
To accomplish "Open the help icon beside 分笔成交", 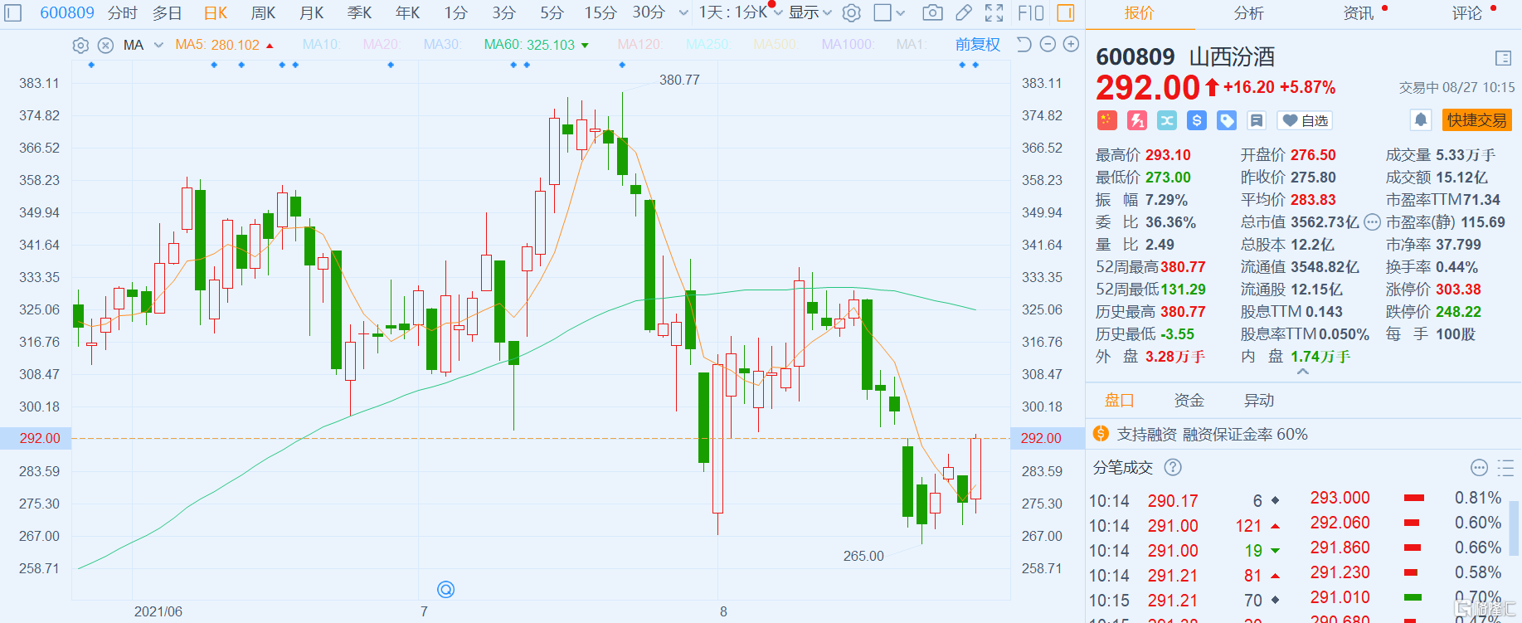I will [x=1173, y=467].
